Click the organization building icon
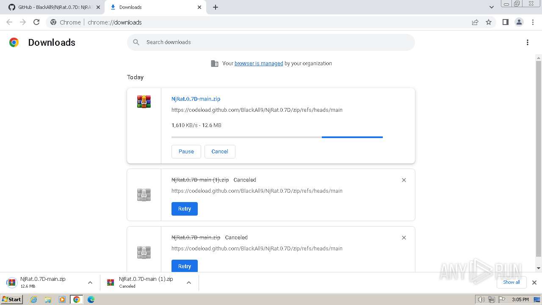The height and width of the screenshot is (305, 542). coord(215,64)
